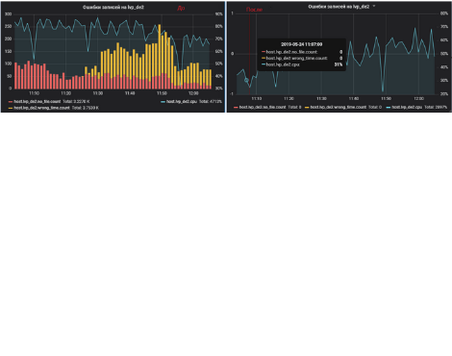Toggle wrong_time.count series in left panel legend
Image resolution: width=452 pixels, height=356 pixels.
(41, 108)
